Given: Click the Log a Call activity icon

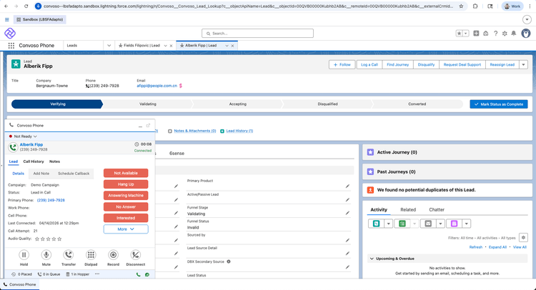Looking at the screenshot, I should click(376, 224).
